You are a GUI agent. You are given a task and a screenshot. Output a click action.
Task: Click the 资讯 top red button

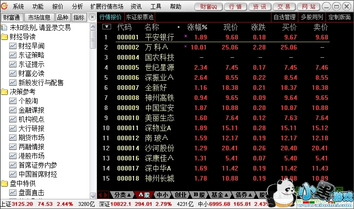[x=260, y=7]
